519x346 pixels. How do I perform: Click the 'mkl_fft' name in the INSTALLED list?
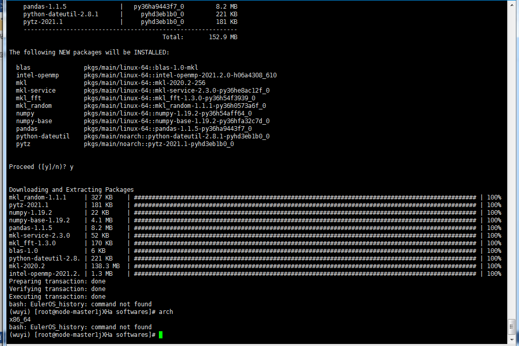point(29,98)
